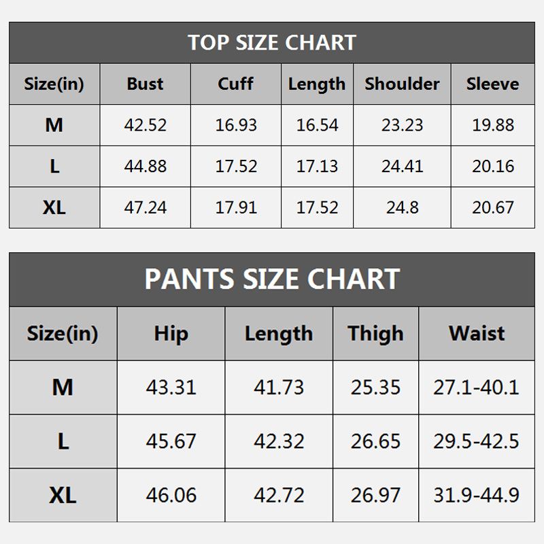Click the top length value 16.54

click(317, 125)
